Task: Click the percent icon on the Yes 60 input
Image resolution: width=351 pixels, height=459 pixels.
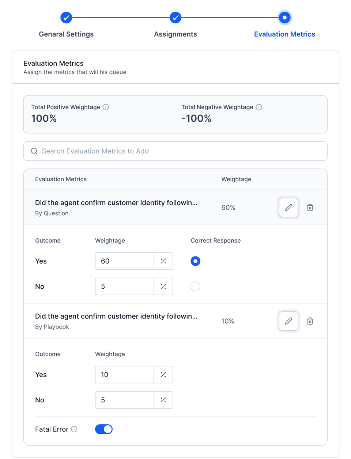Action: [163, 261]
